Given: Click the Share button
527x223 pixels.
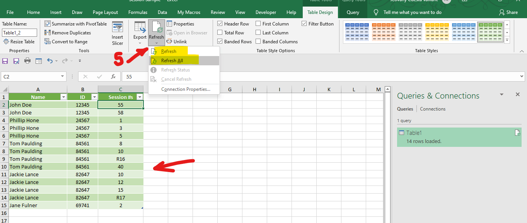Looking at the screenshot, I should [x=508, y=12].
